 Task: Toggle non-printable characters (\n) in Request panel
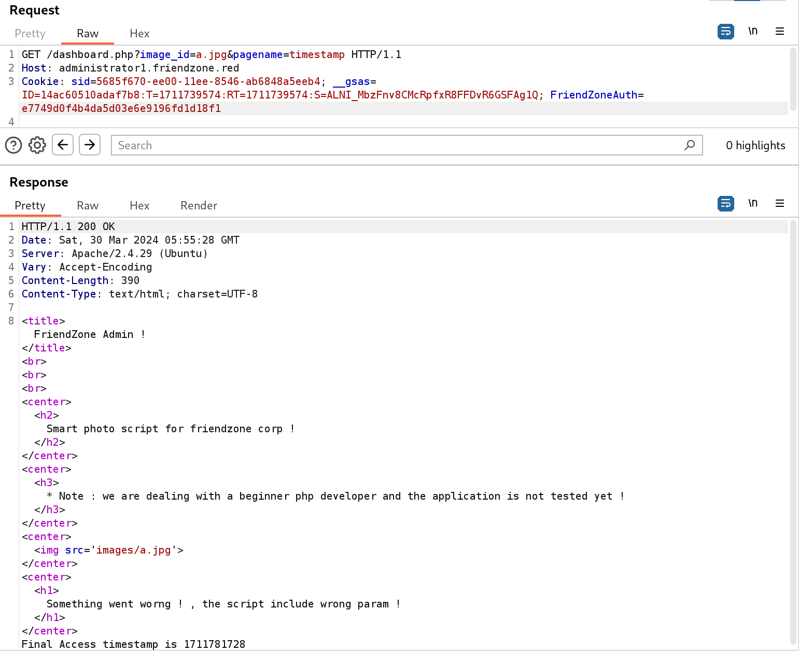click(x=753, y=31)
